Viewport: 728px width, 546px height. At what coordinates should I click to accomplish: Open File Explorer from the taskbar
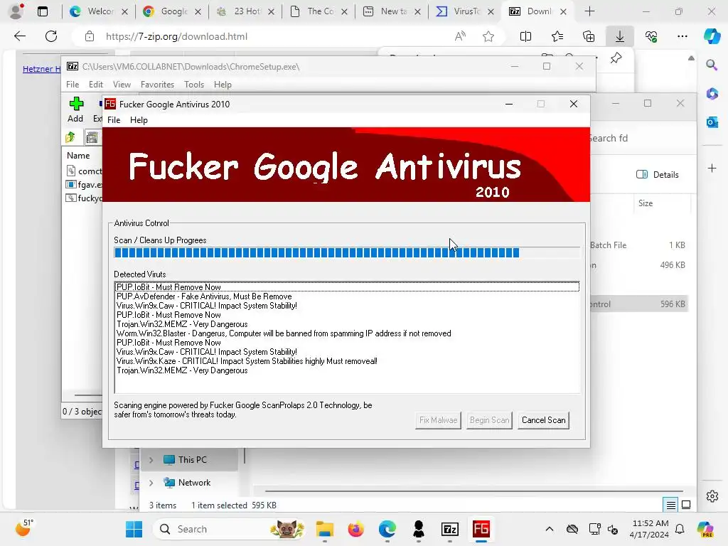click(x=324, y=529)
